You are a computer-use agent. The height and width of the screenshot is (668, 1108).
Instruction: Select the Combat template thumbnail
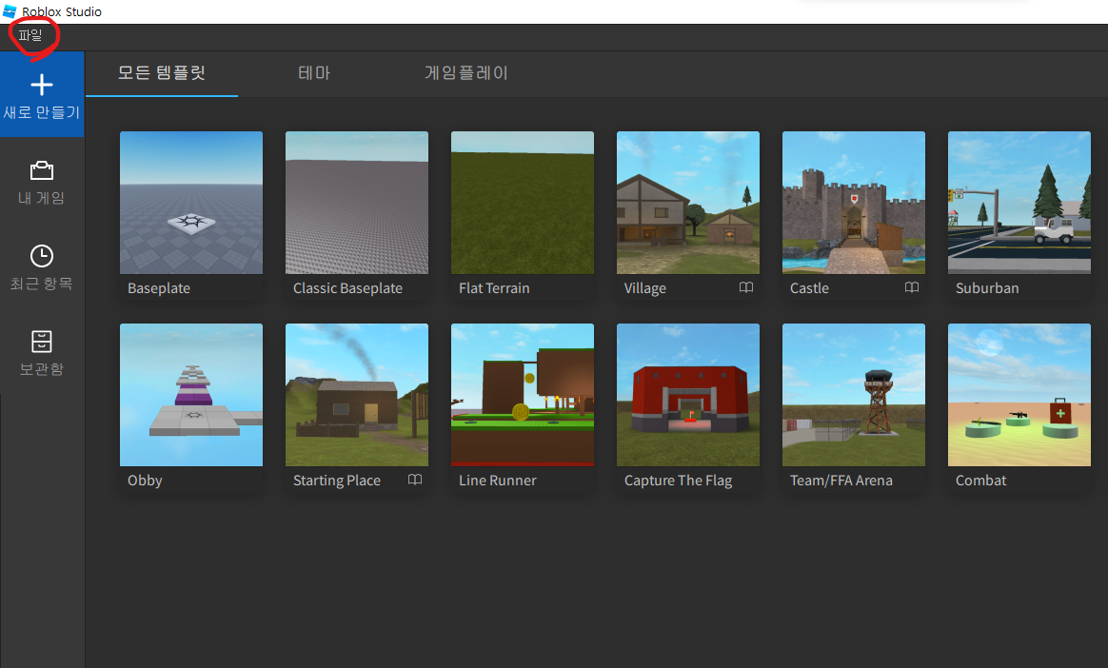1019,395
